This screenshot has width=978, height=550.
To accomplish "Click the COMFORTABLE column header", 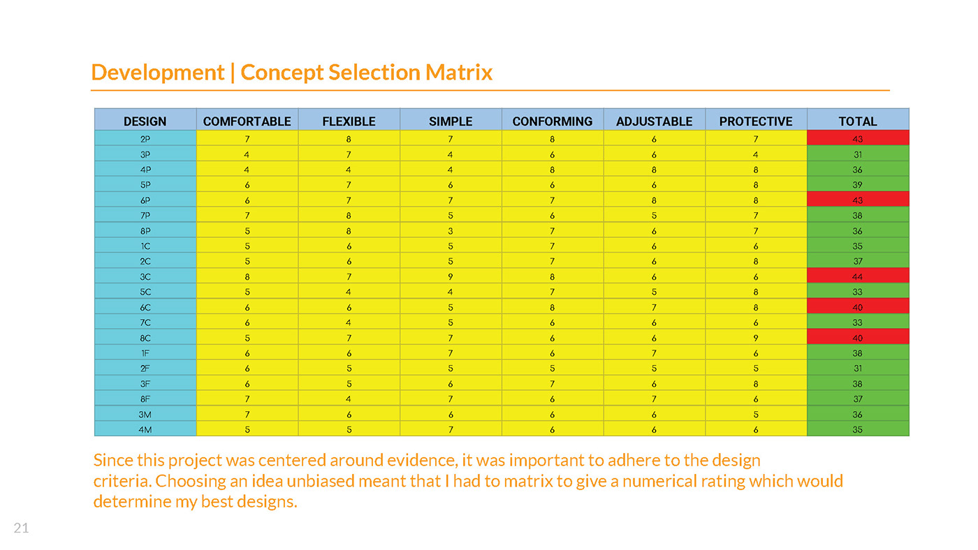I will (x=247, y=121).
